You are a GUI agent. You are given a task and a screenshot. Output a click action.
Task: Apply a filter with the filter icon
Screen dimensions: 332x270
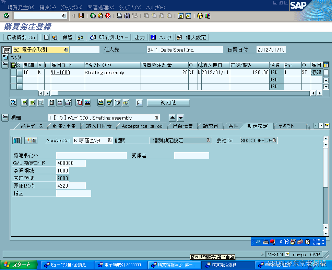pos(117,103)
